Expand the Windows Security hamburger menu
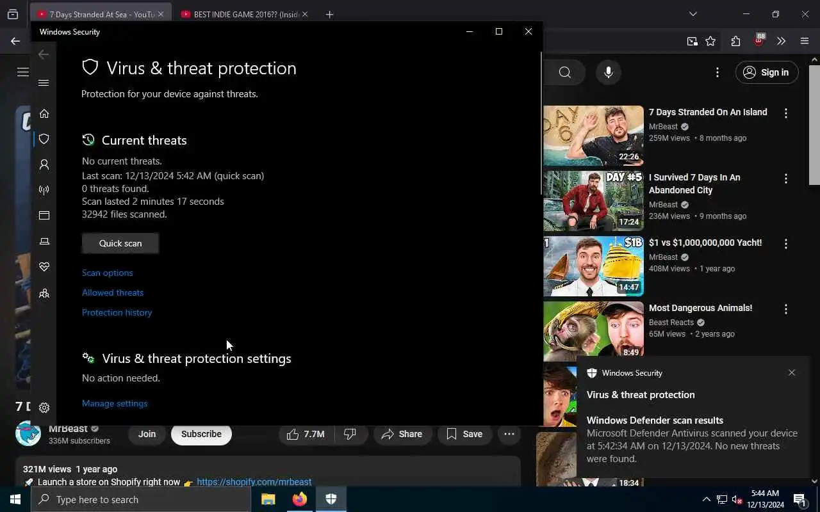Screen dimensions: 820x512 [x=44, y=83]
